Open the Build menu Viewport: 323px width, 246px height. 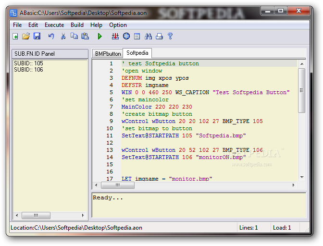pos(77,25)
